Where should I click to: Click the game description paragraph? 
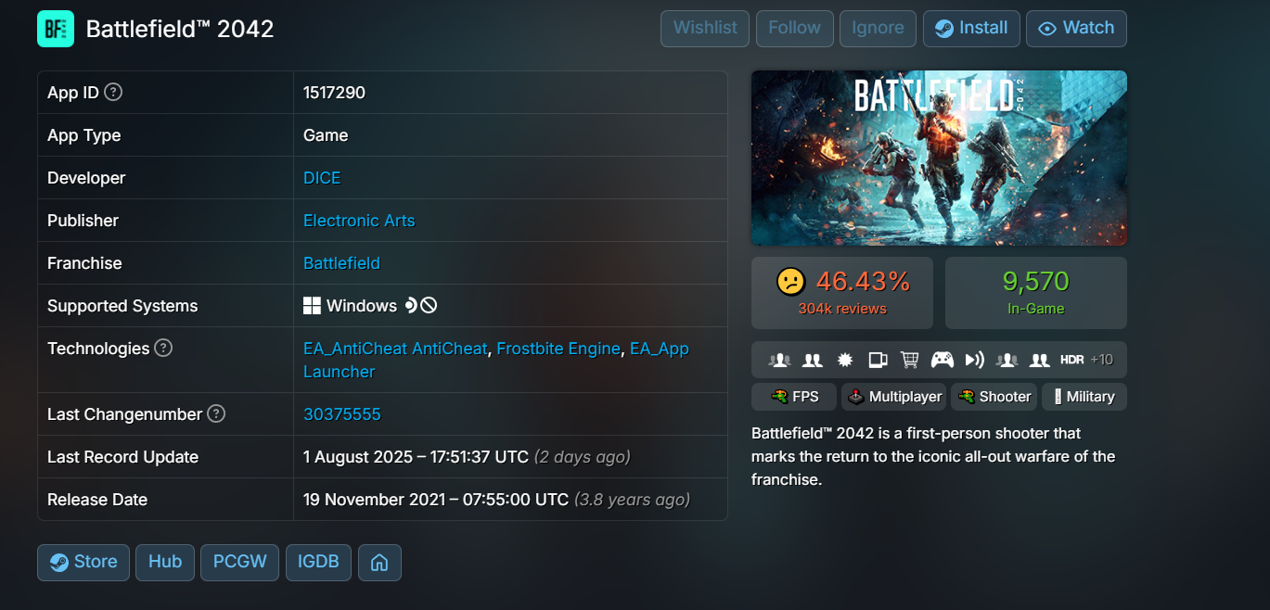(933, 456)
